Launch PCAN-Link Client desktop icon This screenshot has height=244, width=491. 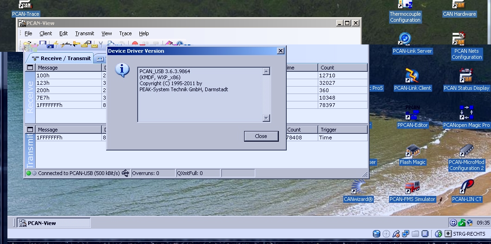pyautogui.click(x=412, y=80)
